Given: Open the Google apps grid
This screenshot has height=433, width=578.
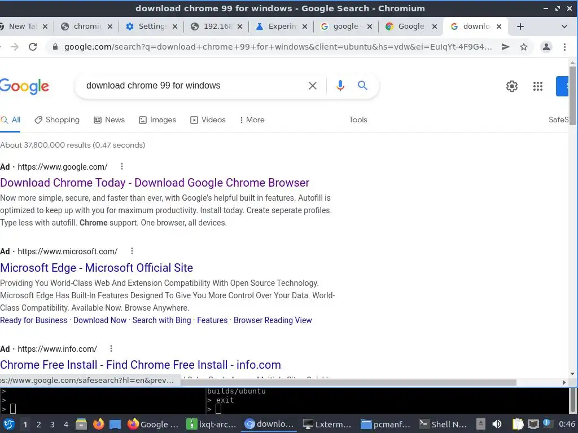Looking at the screenshot, I should [x=538, y=86].
